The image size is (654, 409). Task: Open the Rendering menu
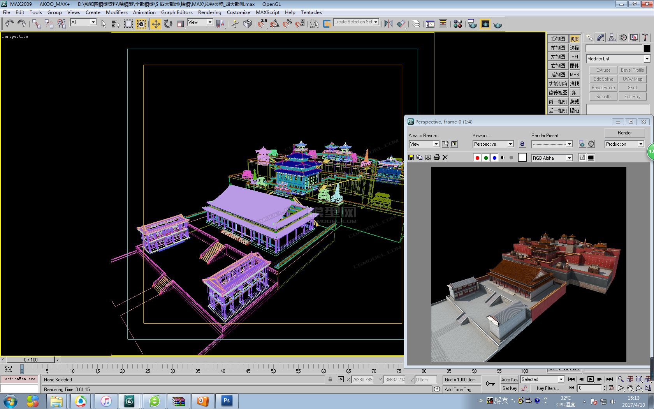click(209, 12)
